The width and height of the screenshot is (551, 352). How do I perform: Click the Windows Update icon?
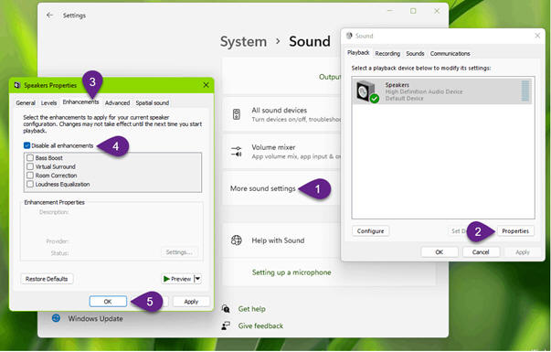point(56,318)
